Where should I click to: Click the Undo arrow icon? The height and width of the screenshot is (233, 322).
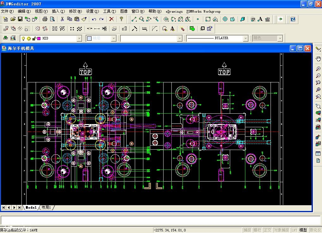click(94, 19)
